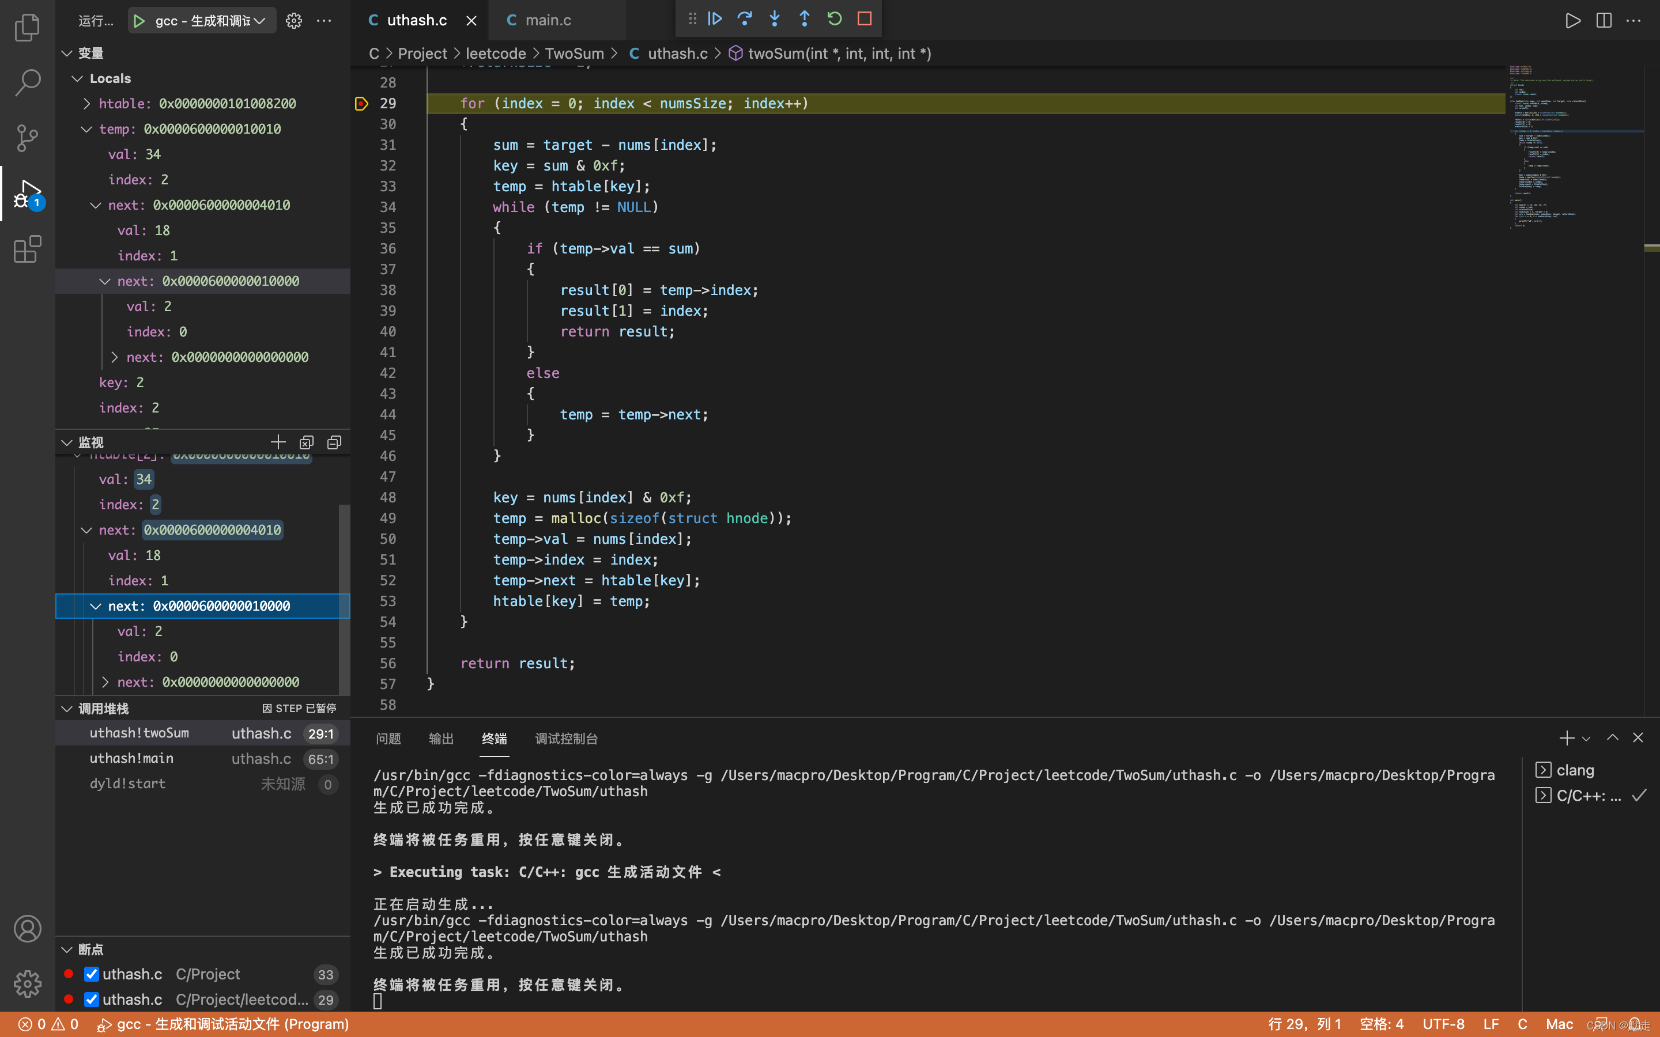Open launch.json via gear icon
Image resolution: width=1660 pixels, height=1037 pixels.
pyautogui.click(x=293, y=21)
